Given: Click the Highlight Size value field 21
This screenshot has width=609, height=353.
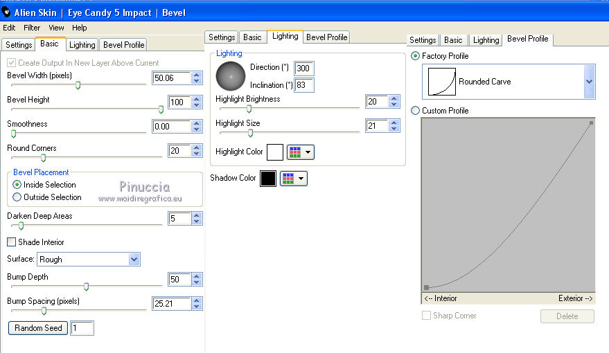Looking at the screenshot, I should 377,126.
